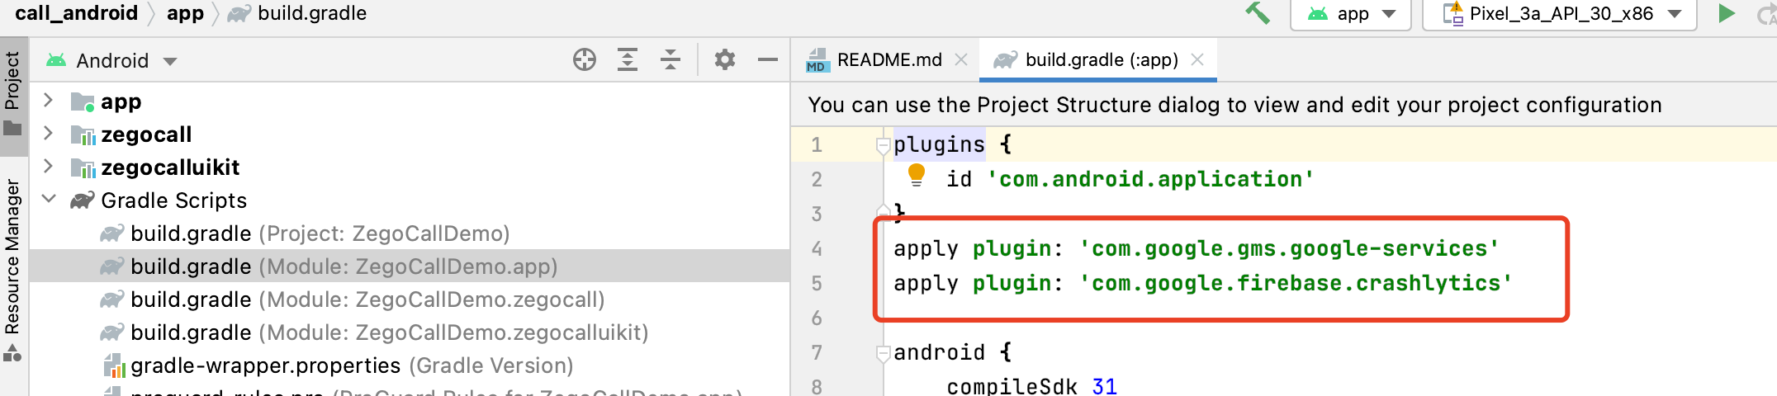The width and height of the screenshot is (1777, 396).
Task: Open build.gradle (Module: ZegoCallDemo.app)
Action: pos(329,266)
